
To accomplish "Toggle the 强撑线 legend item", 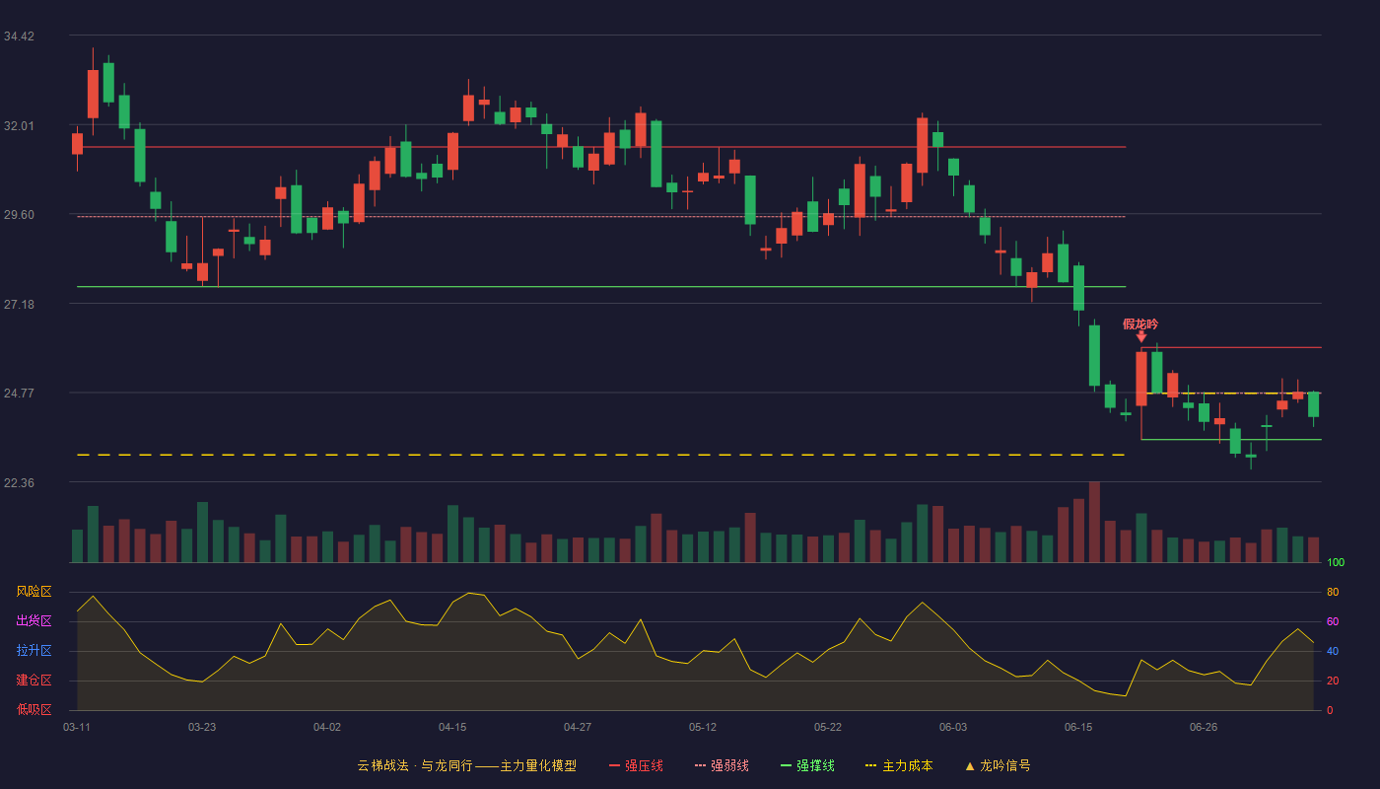I will coord(807,765).
